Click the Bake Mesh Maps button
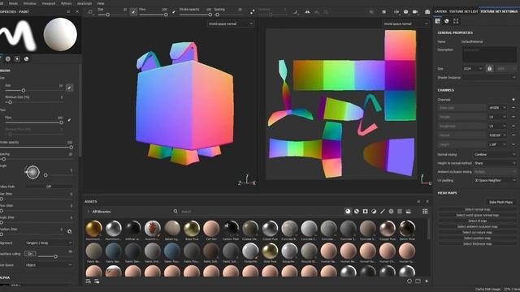The height and width of the screenshot is (292, 520). (500, 202)
